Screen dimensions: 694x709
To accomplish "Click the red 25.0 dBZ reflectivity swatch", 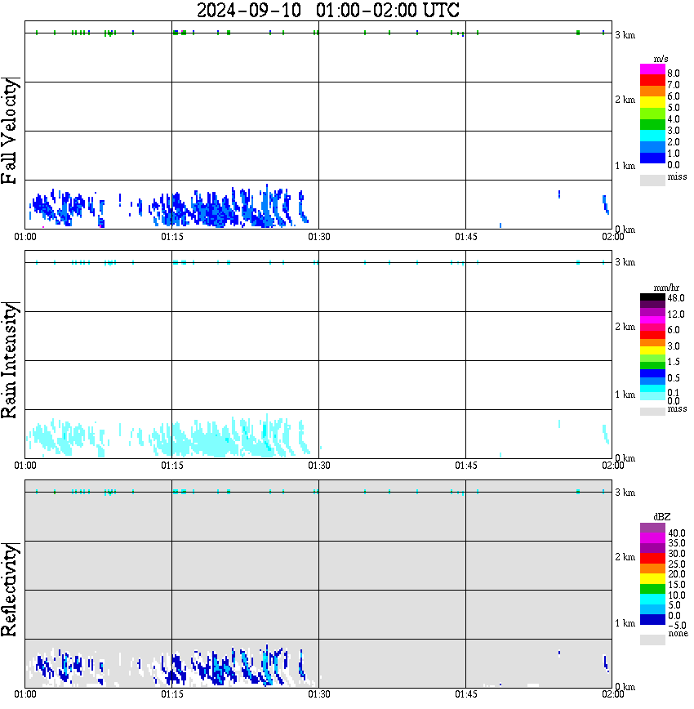I will coord(652,559).
